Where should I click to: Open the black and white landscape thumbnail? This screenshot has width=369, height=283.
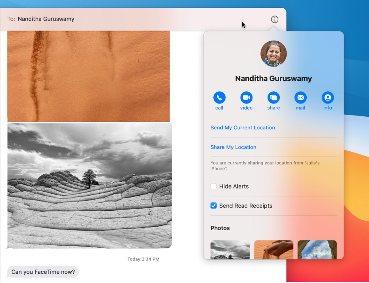[230, 250]
